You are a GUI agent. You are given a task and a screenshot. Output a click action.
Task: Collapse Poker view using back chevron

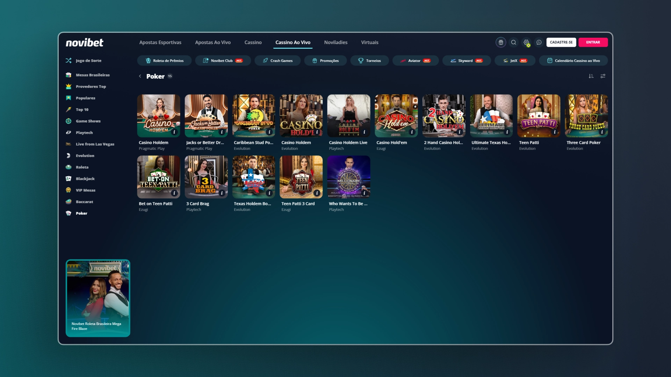[x=140, y=76]
